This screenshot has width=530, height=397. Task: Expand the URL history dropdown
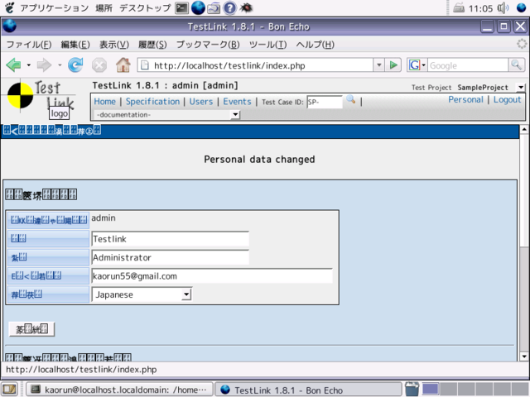coord(378,65)
